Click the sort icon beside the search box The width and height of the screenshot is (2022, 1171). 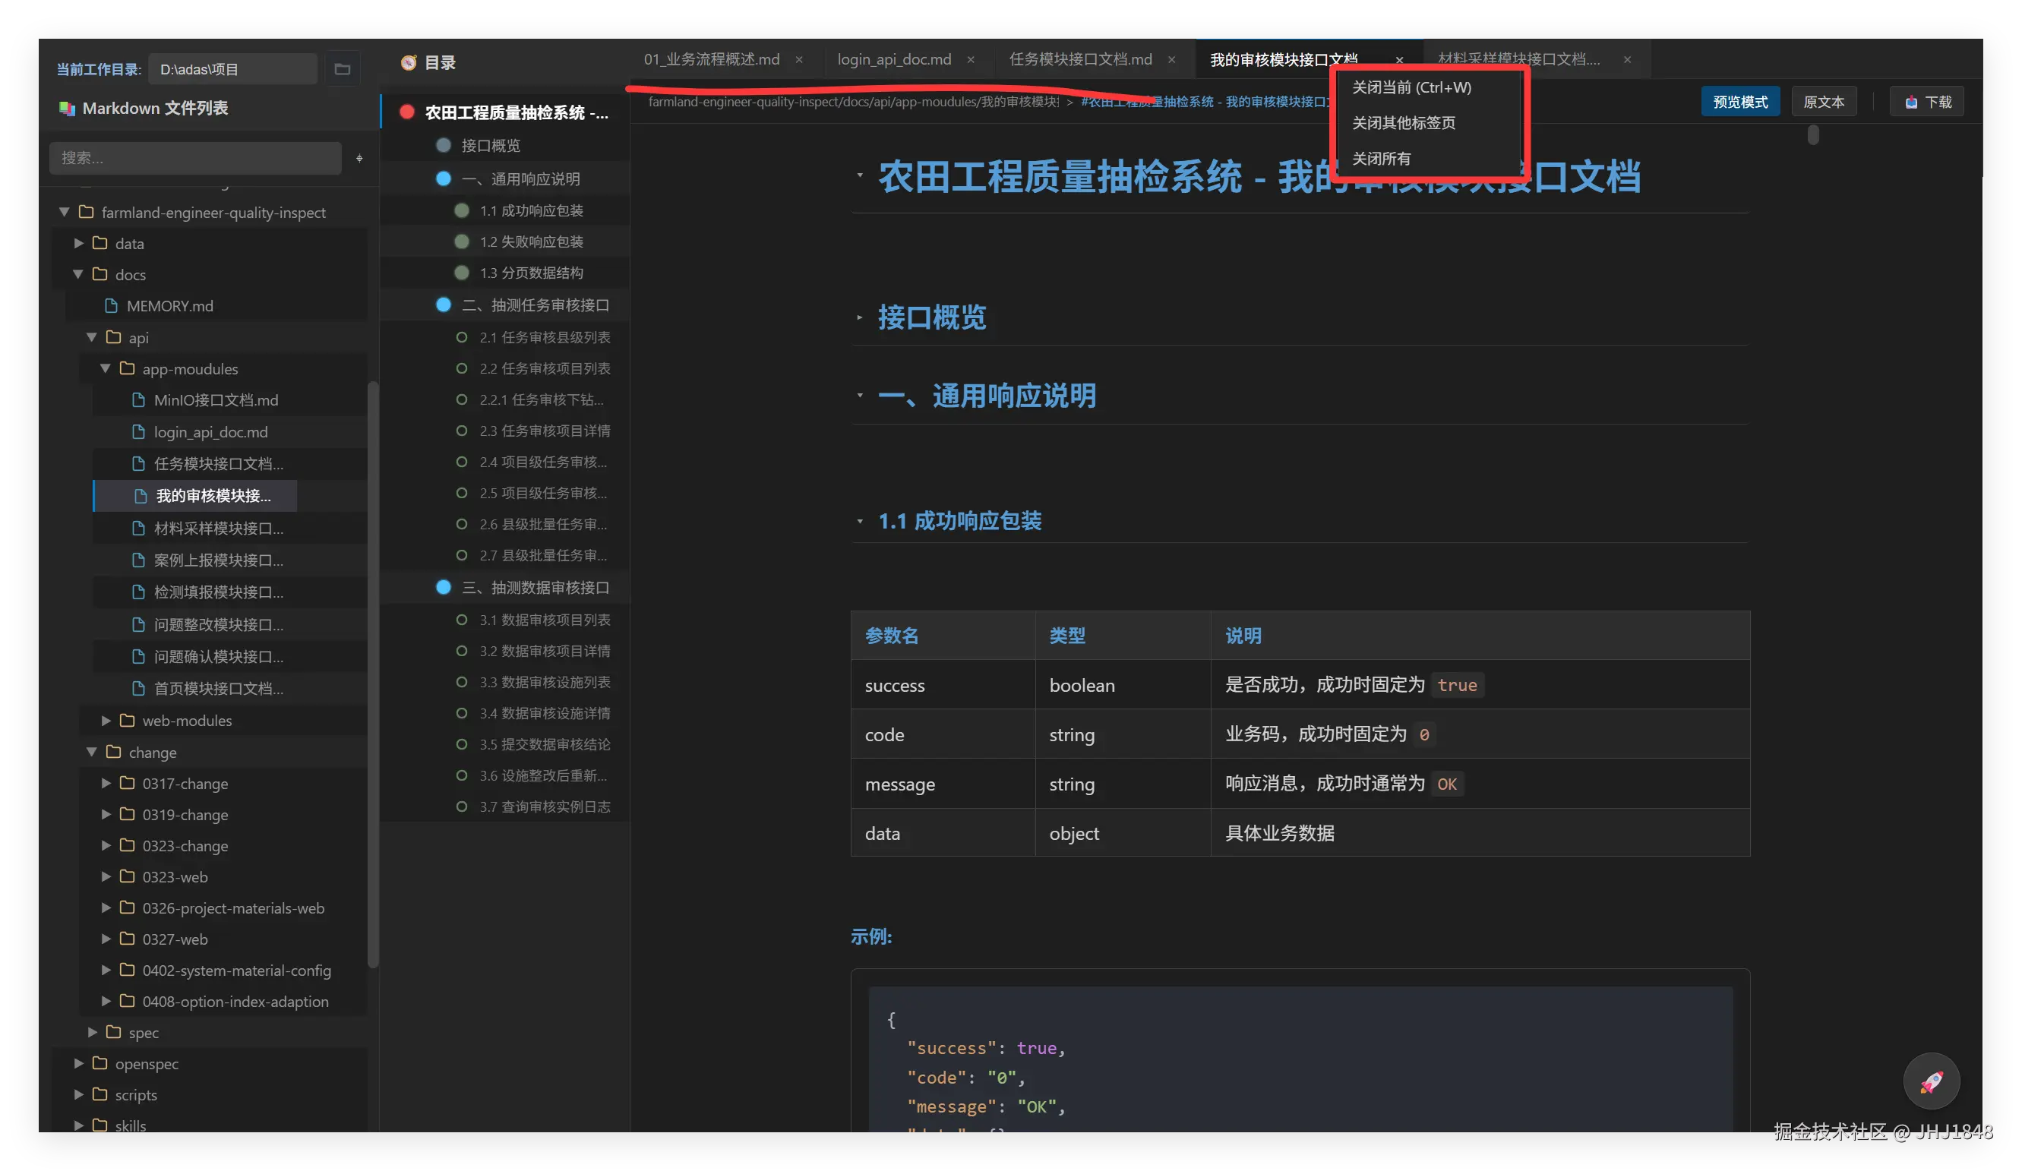tap(359, 158)
